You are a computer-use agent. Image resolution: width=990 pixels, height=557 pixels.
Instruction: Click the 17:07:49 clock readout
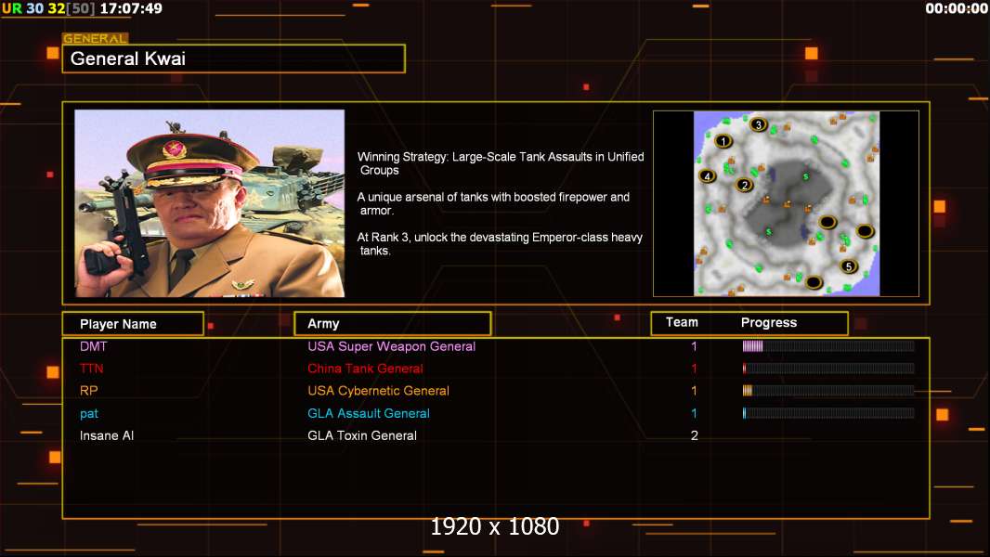(x=131, y=8)
